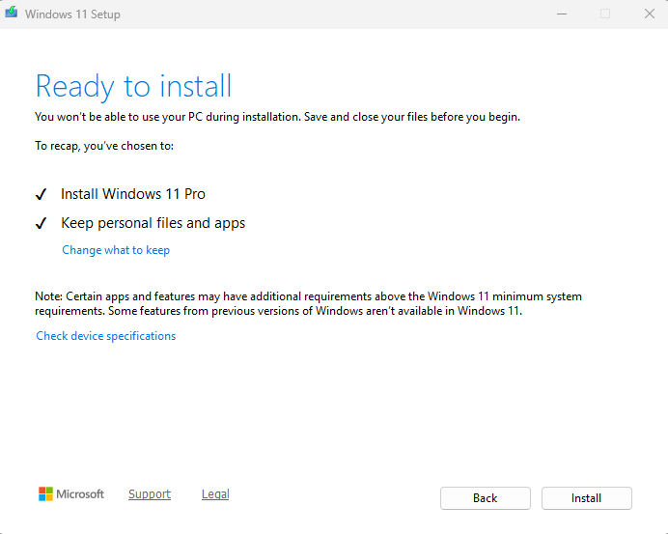Go back with the Back button
Screen dimensions: 668x534
[x=485, y=498]
